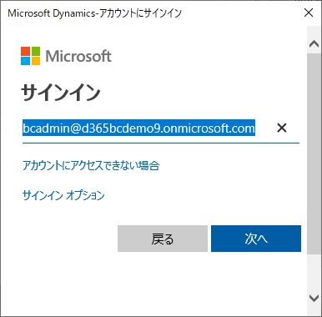Click the scrollbar down arrow
Viewport: 322px width, 317px height.
point(314,298)
